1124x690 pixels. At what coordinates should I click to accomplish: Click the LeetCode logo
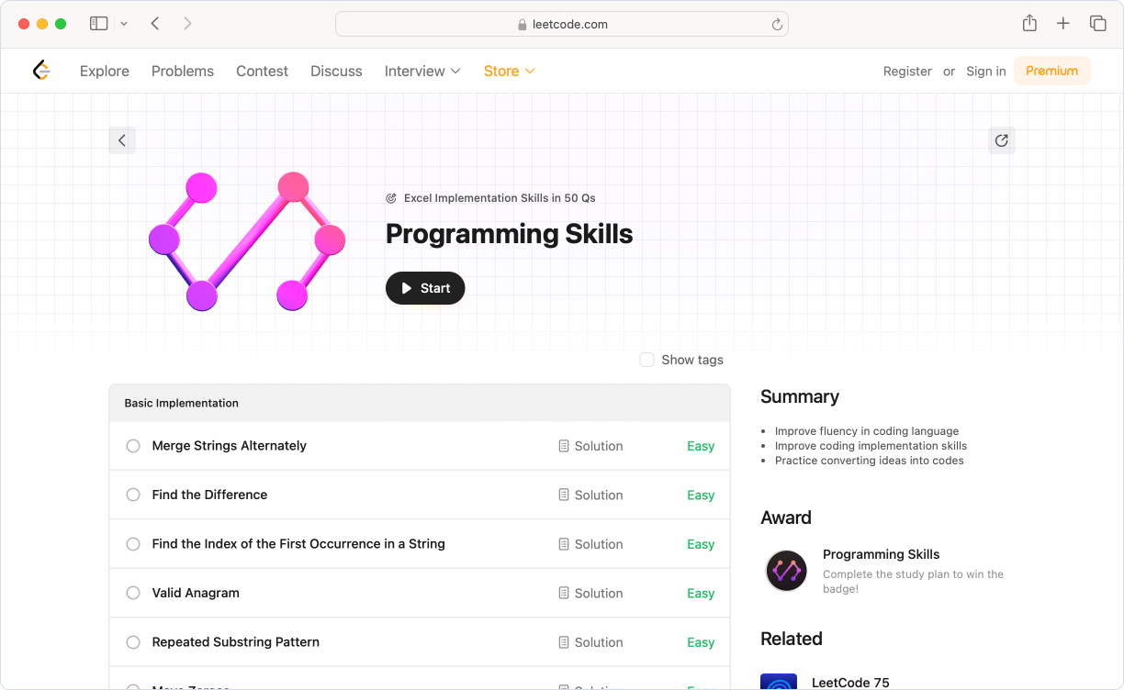(x=40, y=70)
